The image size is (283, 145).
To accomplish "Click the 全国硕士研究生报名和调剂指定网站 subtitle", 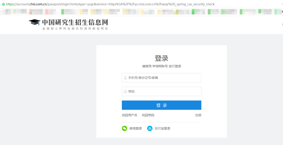I will point(75,28).
